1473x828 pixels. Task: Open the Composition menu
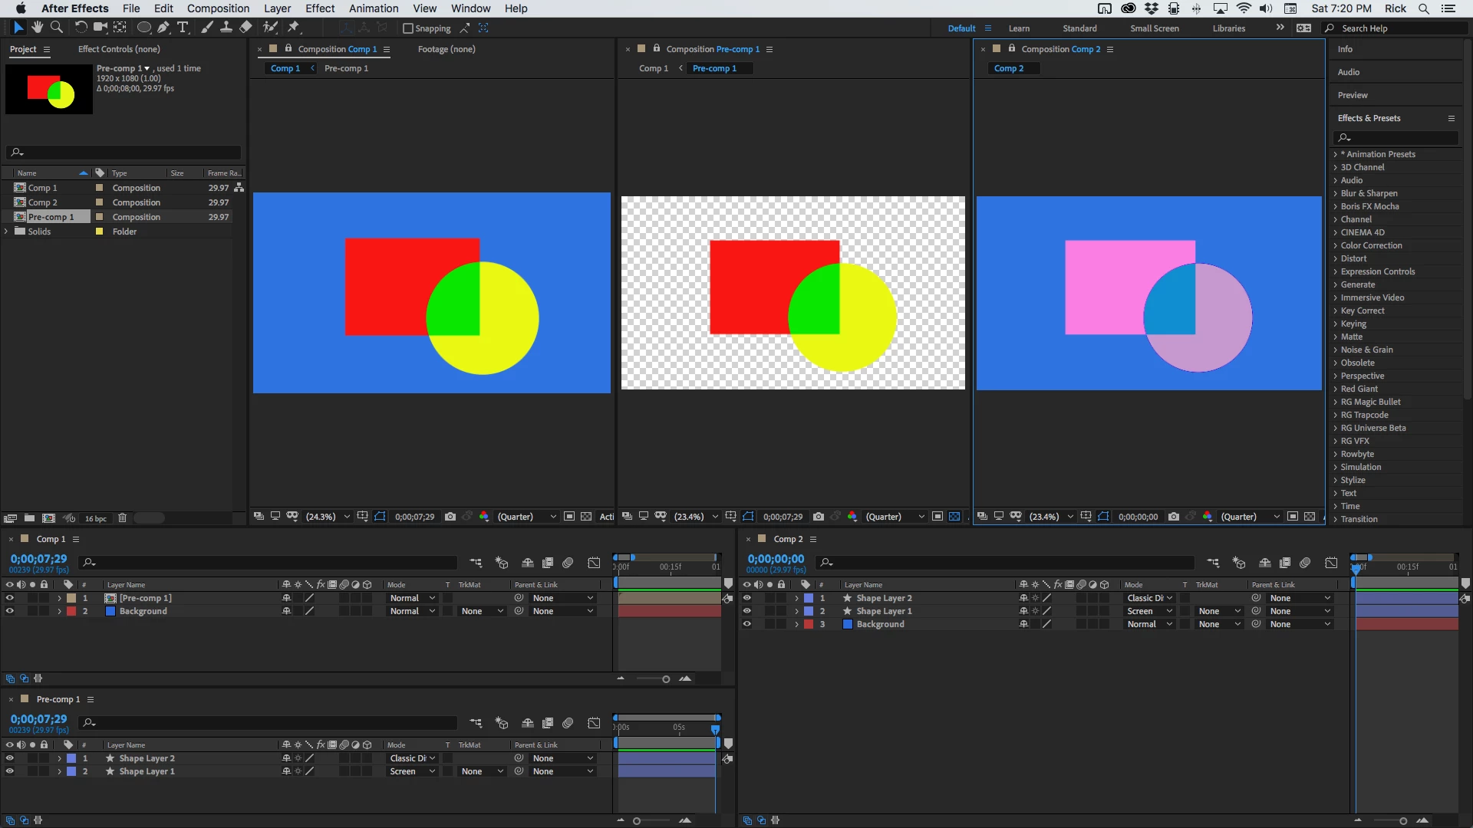click(218, 8)
